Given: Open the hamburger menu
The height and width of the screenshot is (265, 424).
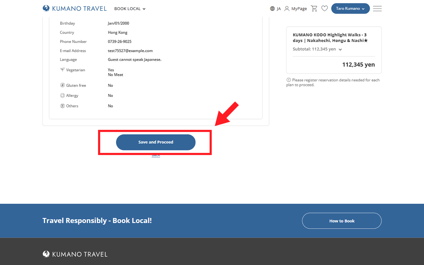Looking at the screenshot, I should point(377,8).
